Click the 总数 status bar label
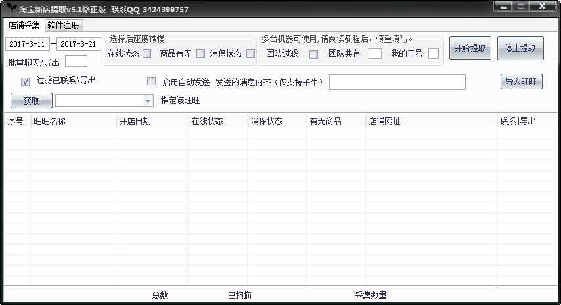The height and width of the screenshot is (305, 561). coord(160,295)
